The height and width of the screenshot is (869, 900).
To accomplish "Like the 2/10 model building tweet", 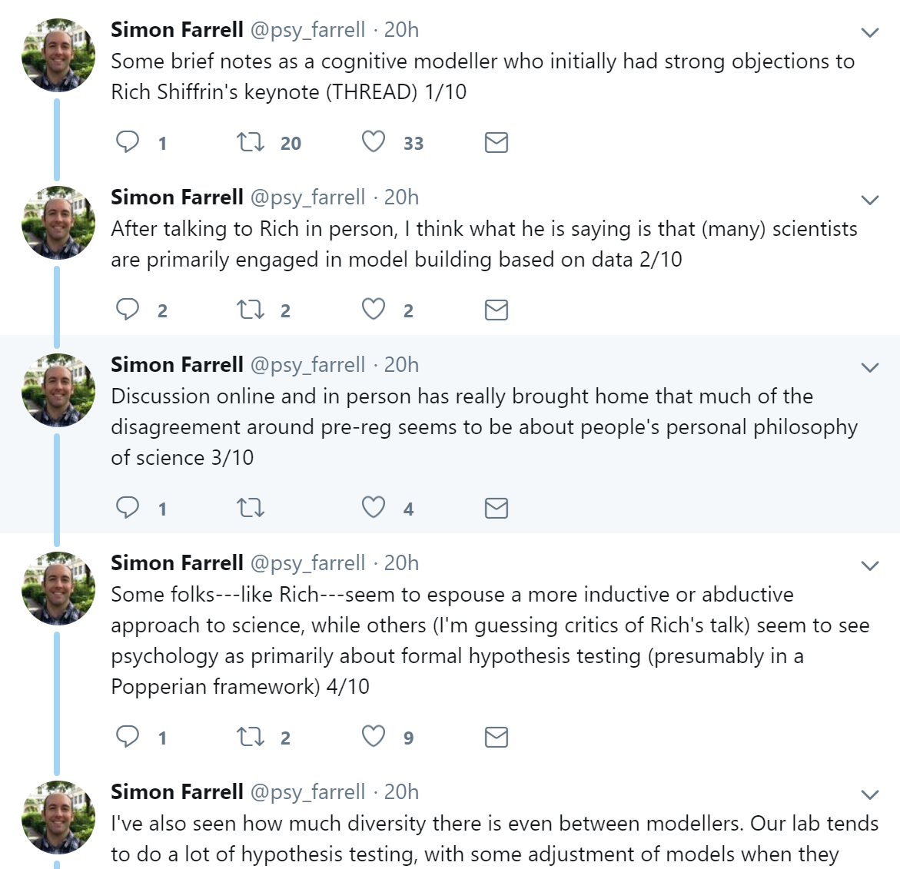I will 374,310.
